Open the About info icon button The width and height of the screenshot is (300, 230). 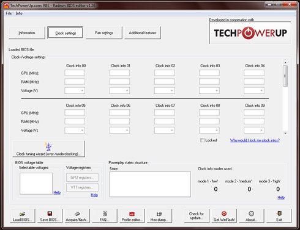251,216
